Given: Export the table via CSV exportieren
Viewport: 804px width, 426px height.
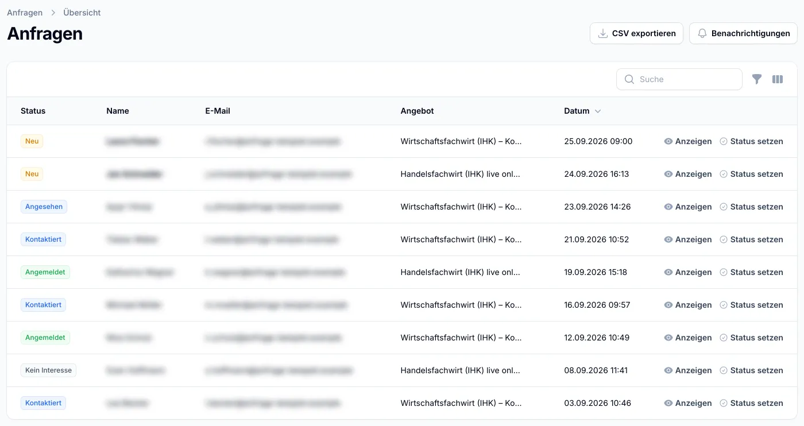Looking at the screenshot, I should pos(636,33).
